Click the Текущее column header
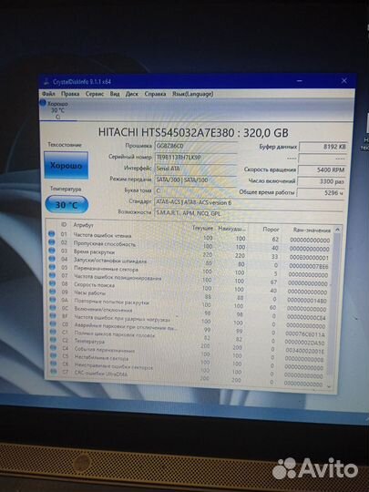This screenshot has width=369, height=492. [x=202, y=228]
